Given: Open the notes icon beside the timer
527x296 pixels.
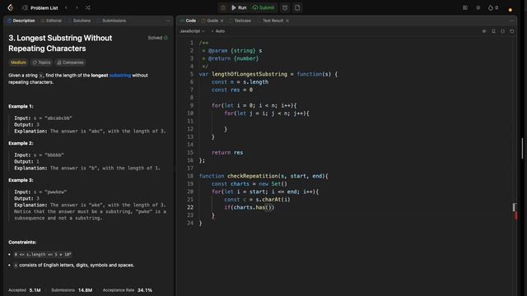Looking at the screenshot, I should coord(297,7).
